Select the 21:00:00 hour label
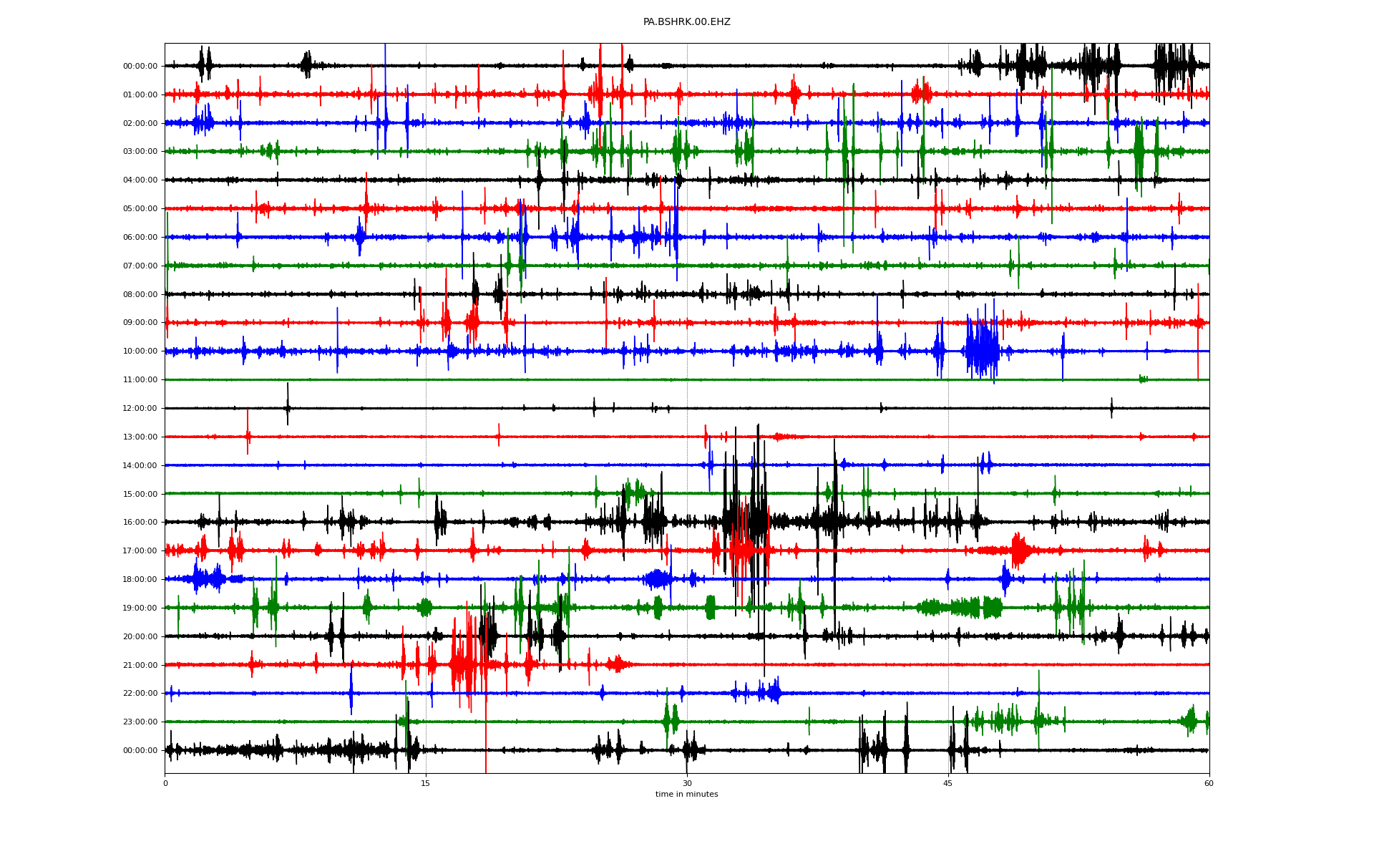 [x=140, y=665]
